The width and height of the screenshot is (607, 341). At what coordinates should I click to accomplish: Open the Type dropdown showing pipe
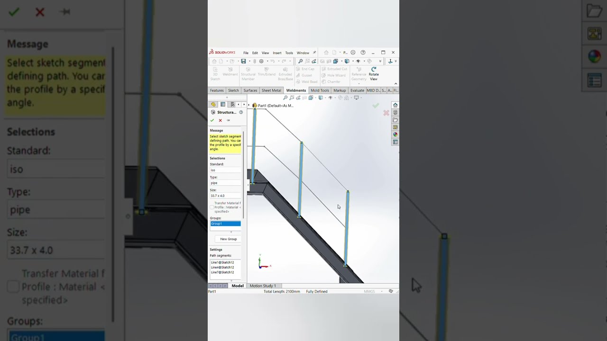226,183
